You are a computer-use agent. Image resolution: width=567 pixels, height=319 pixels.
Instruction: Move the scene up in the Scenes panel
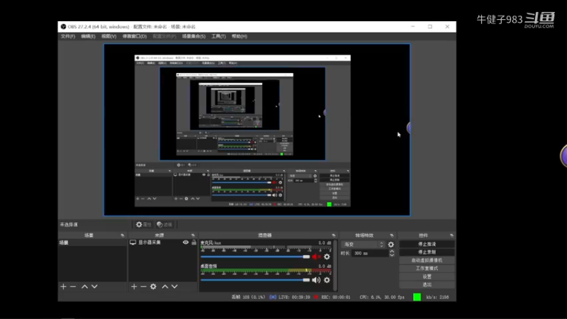click(x=84, y=286)
